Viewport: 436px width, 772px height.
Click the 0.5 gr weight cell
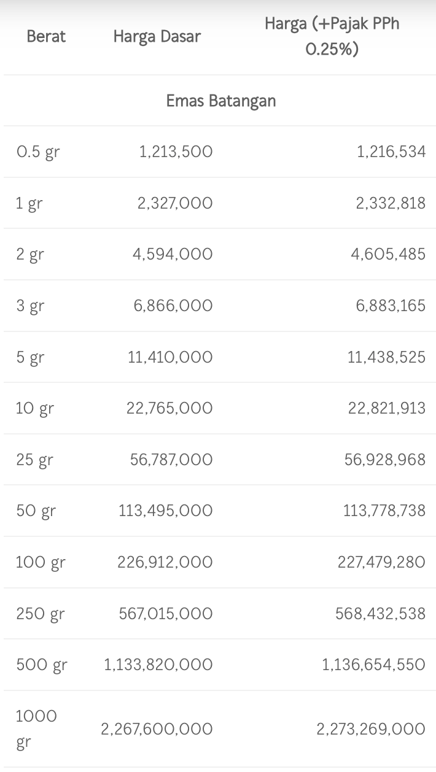pyautogui.click(x=38, y=152)
